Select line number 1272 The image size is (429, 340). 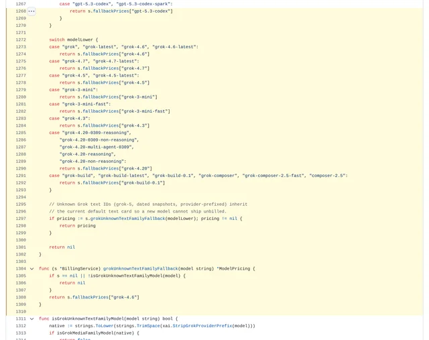21,40
